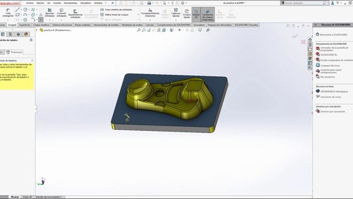Click the pin icon beside the menu bar
Image resolution: width=353 pixels, height=199 pixels.
tap(113, 3)
